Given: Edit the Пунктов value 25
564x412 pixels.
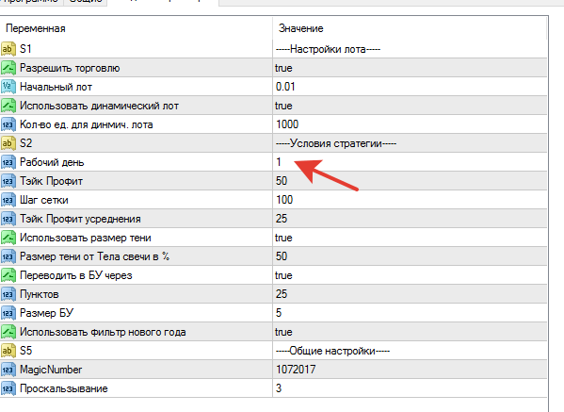Looking at the screenshot, I should (282, 294).
